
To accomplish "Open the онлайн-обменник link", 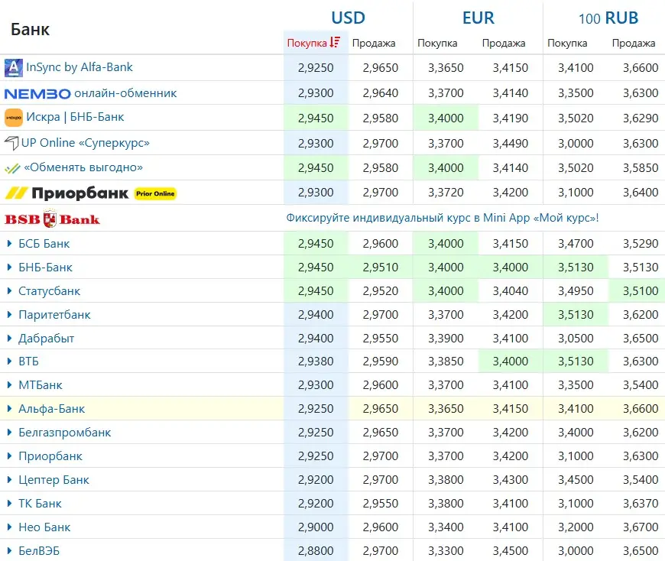I will tap(125, 93).
